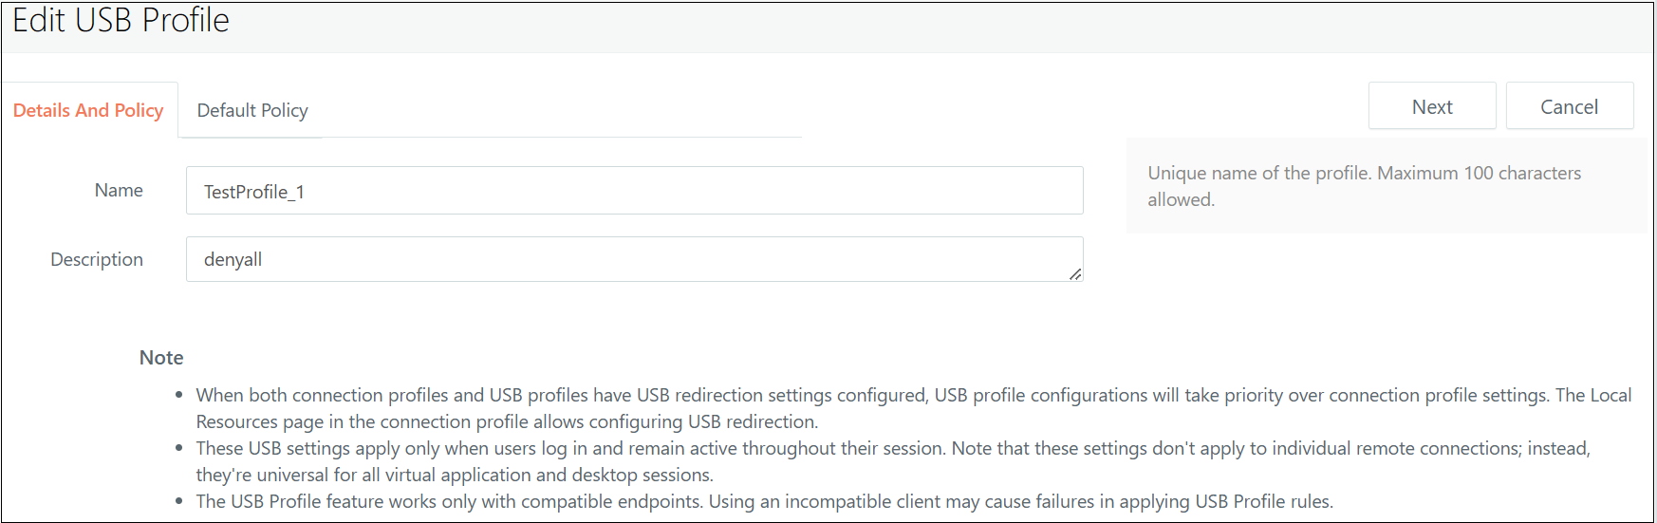This screenshot has width=1657, height=523.
Task: Click the Name field label
Action: [119, 191]
